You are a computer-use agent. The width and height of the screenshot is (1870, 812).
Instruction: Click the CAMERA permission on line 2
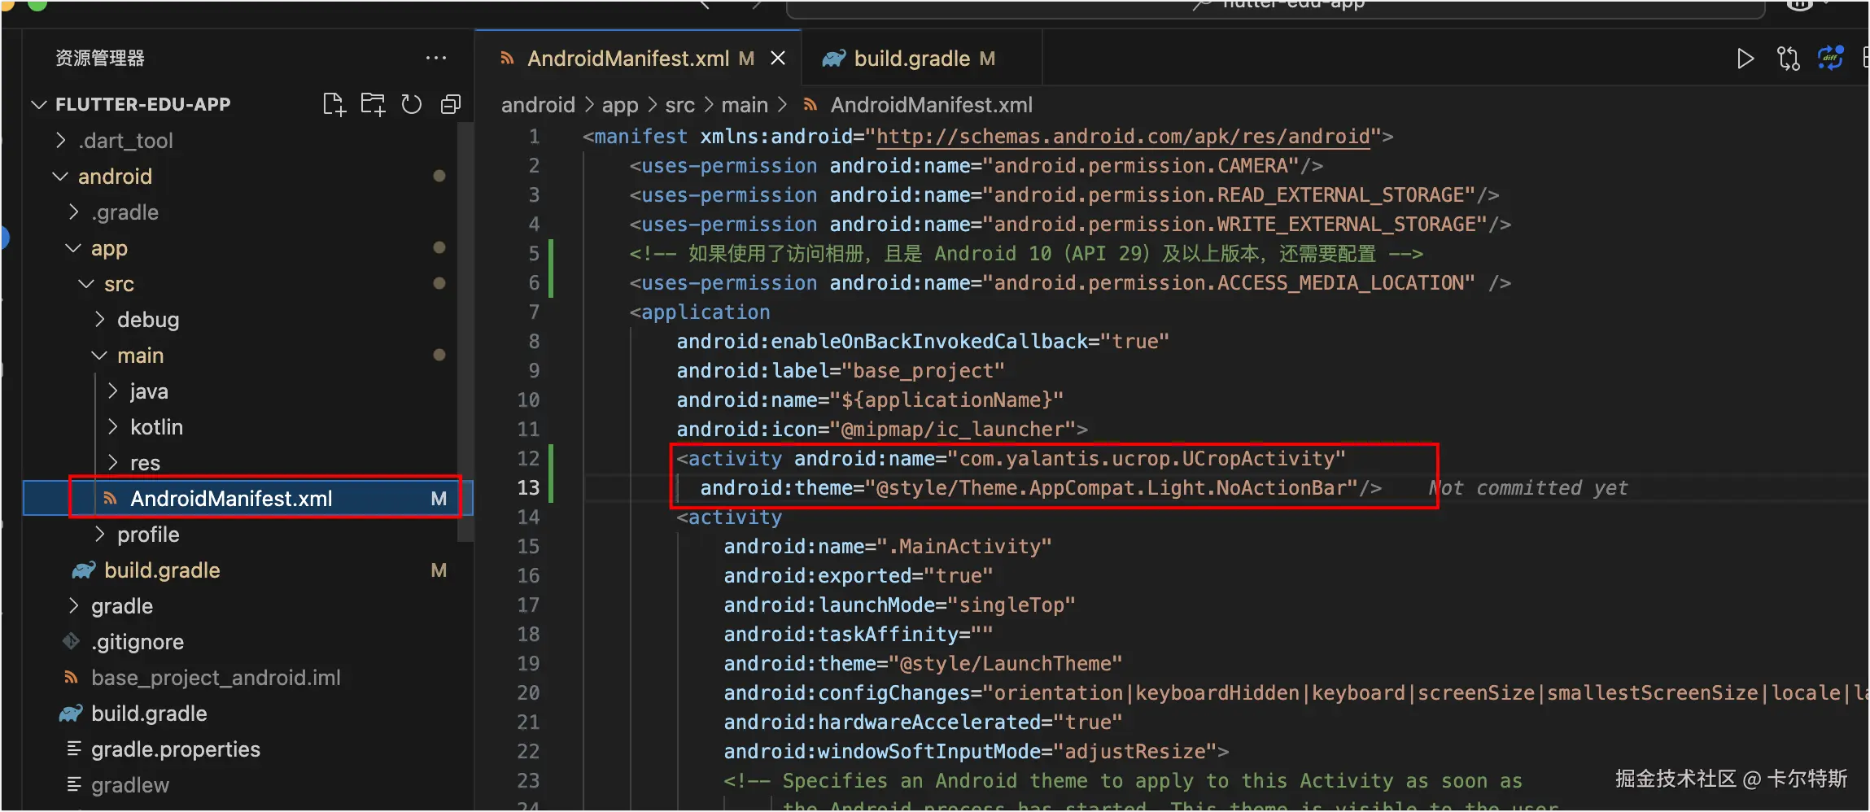pyautogui.click(x=1142, y=165)
